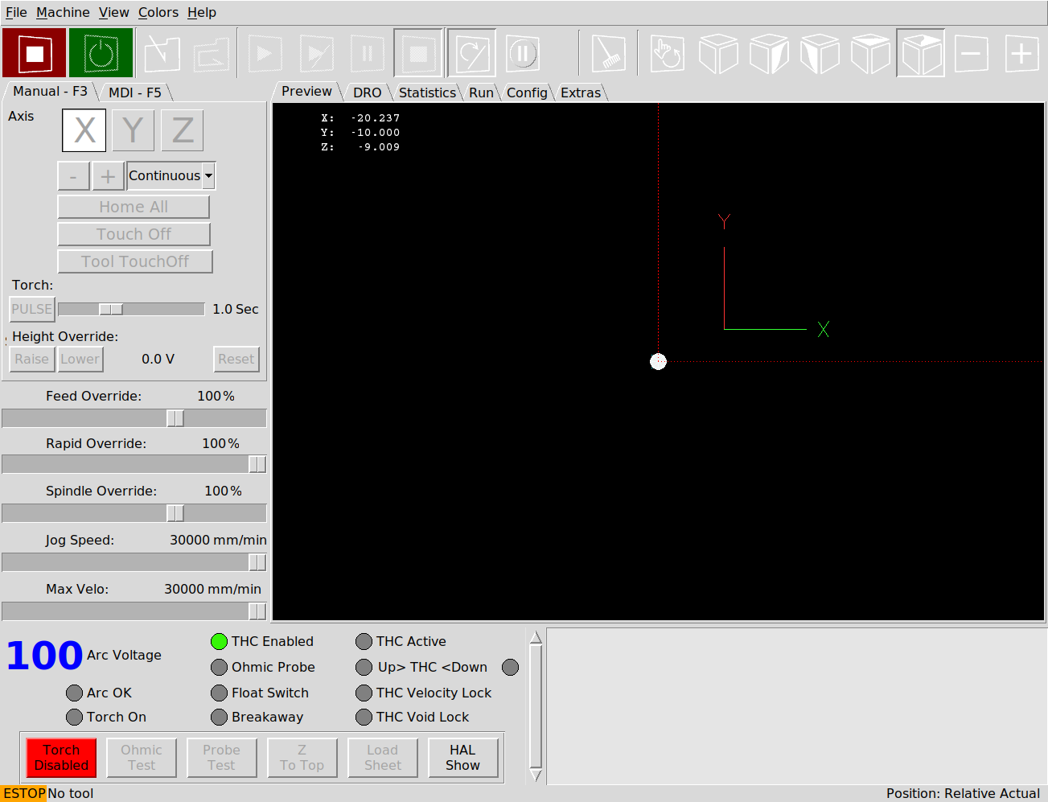Click the Pause program icon
Screen dimensions: 1048x802
tap(367, 54)
